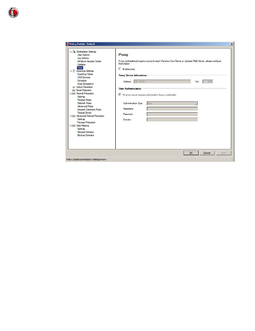The image size is (255, 331).
Task: Open Settings under Advanced Firewall Protection
Action: coord(81,119)
